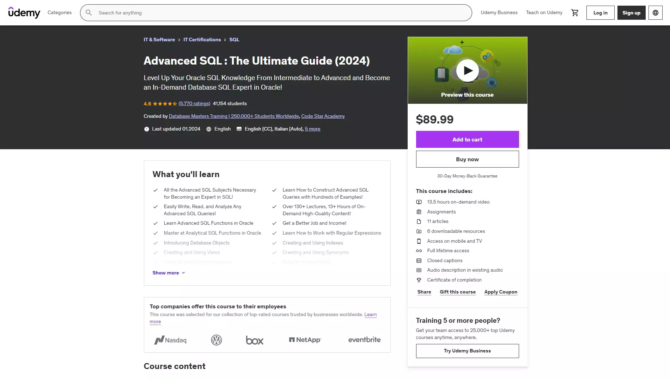
Task: Open the Categories menu
Action: click(59, 12)
